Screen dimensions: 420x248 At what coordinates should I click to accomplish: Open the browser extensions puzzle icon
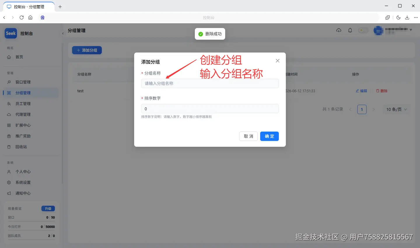(388, 18)
